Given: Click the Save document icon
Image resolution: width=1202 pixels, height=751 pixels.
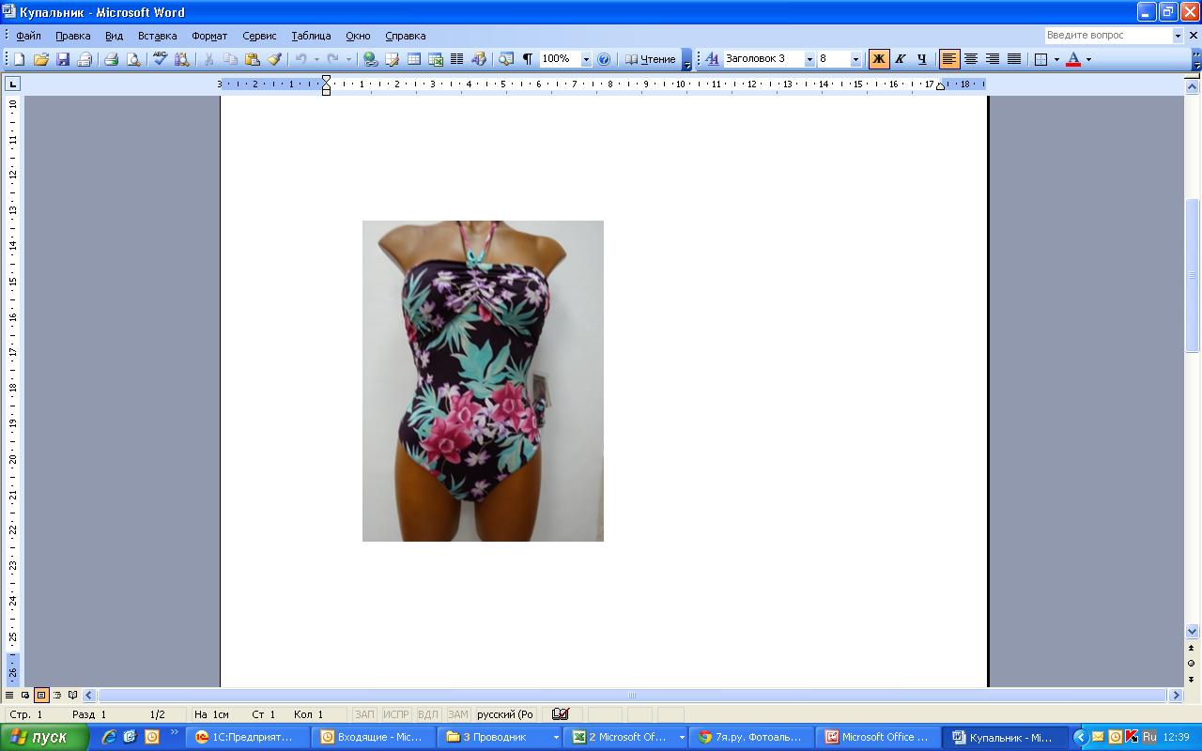Looking at the screenshot, I should (x=63, y=59).
